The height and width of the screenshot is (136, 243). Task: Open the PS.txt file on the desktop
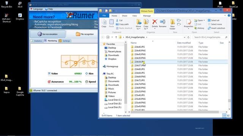pyautogui.click(x=220, y=5)
